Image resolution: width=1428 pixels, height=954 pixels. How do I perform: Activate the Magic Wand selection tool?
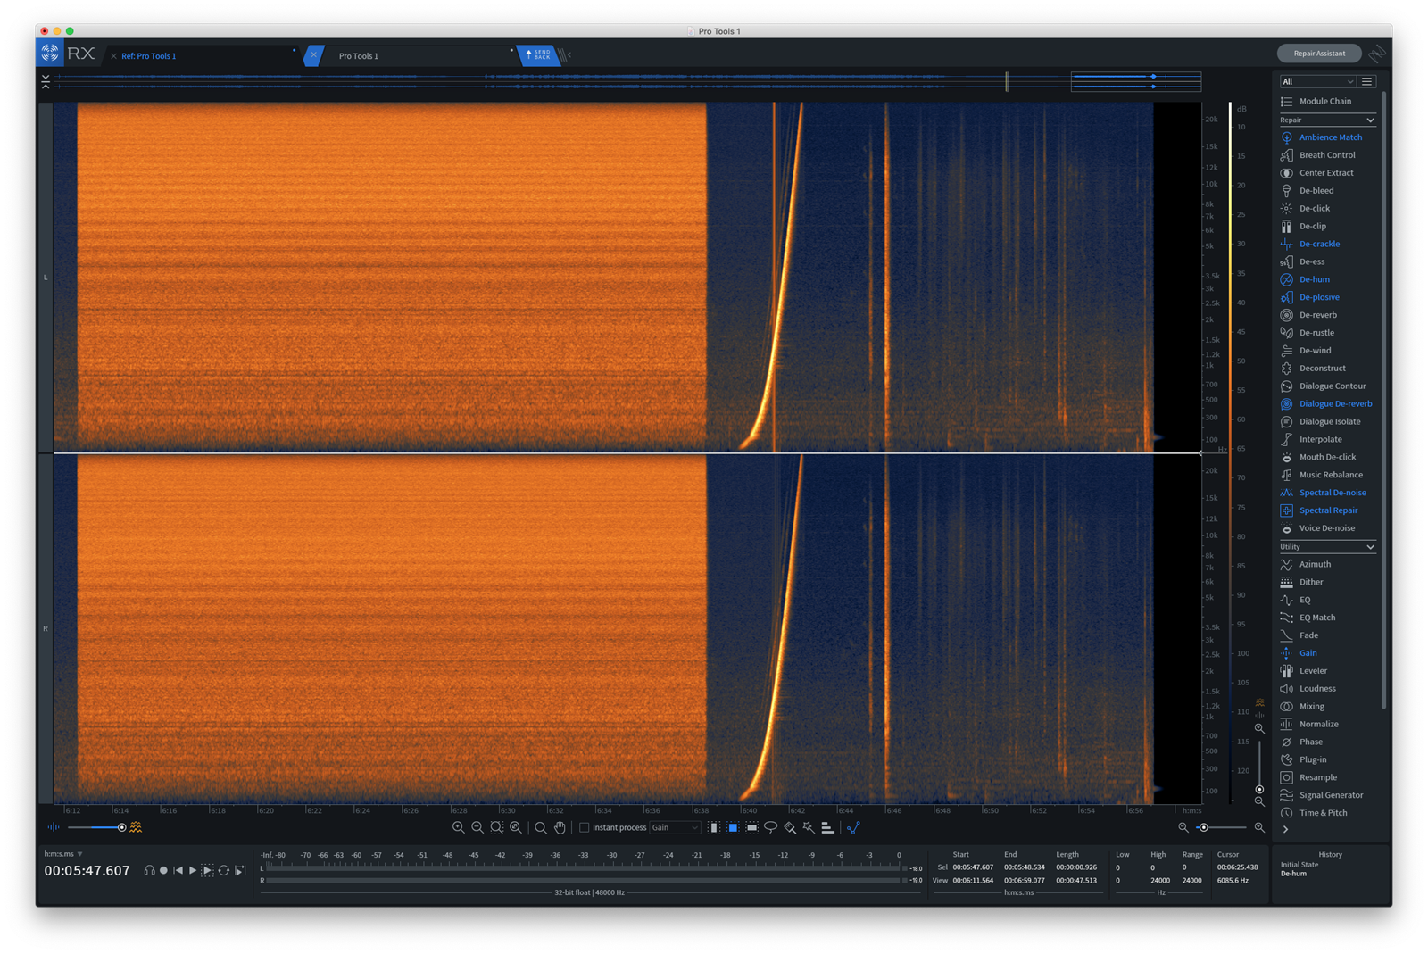[x=809, y=827]
